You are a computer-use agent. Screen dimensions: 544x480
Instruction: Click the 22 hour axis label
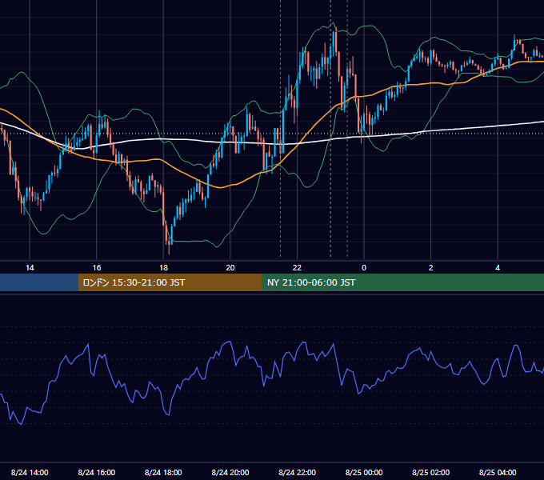[x=297, y=268]
